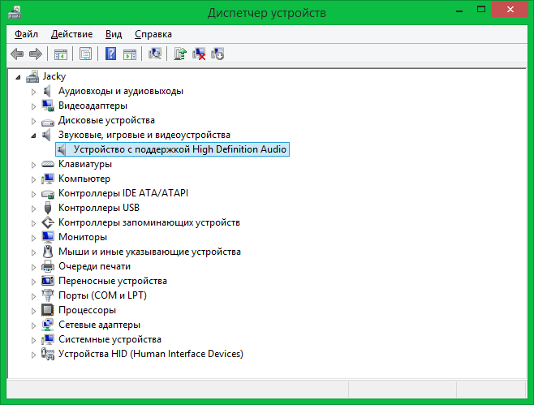Open the Справка menu
This screenshot has height=405, width=534.
coord(153,34)
